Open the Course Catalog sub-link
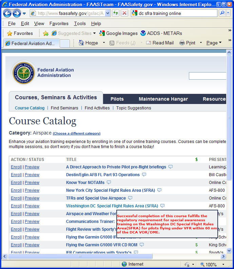 [x=30, y=108]
